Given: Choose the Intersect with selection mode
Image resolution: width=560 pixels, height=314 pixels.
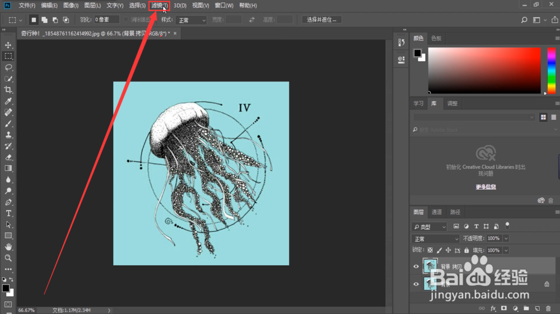Looking at the screenshot, I should (x=66, y=20).
